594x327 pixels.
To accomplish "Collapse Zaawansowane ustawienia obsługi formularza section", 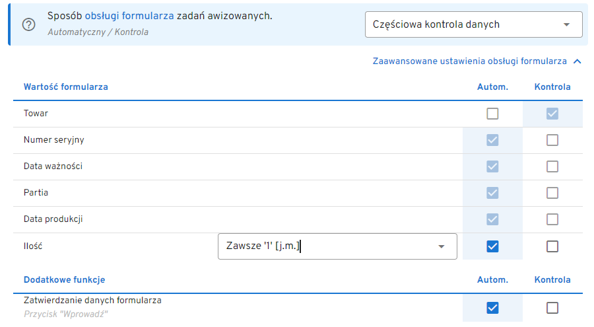I will [577, 61].
